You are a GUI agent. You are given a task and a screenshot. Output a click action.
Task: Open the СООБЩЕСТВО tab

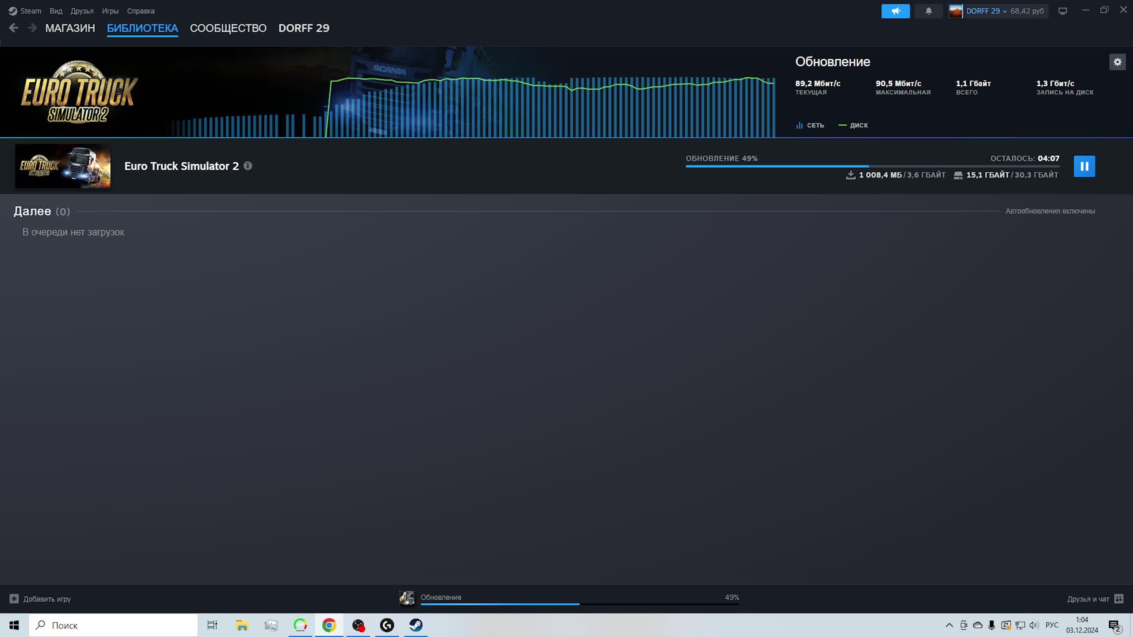pos(228,28)
